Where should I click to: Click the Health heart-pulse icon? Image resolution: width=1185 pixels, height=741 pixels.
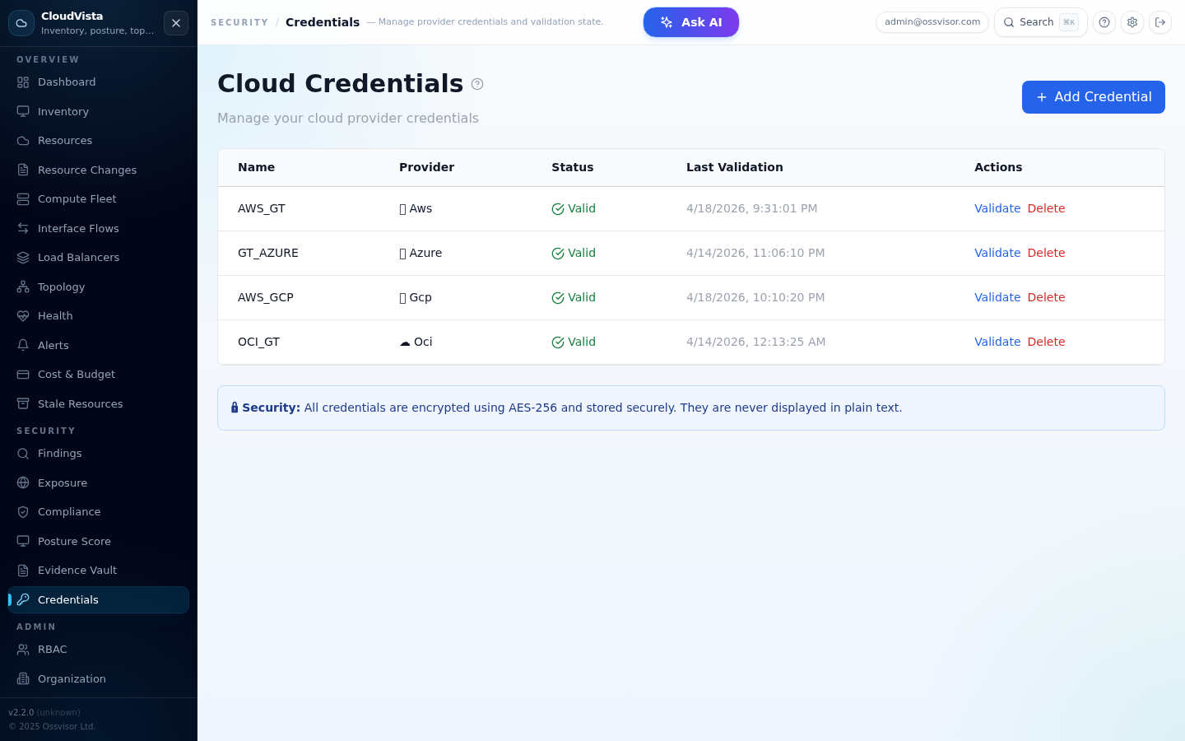pos(23,316)
